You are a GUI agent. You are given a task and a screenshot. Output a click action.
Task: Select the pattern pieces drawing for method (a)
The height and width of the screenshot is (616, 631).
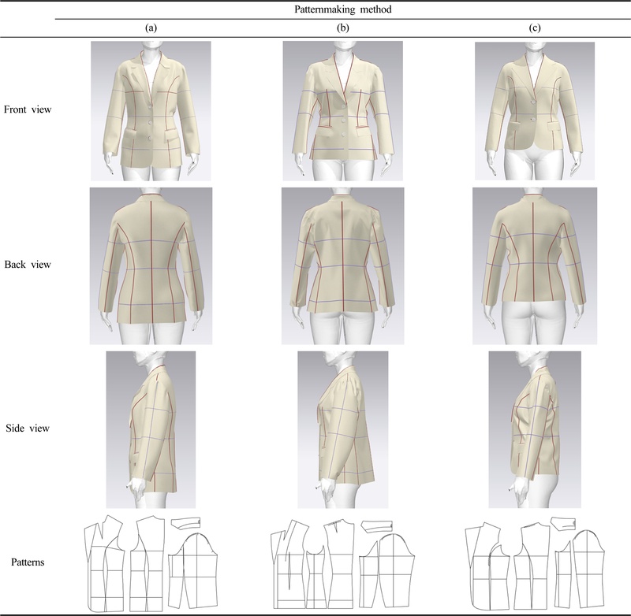coord(150,562)
